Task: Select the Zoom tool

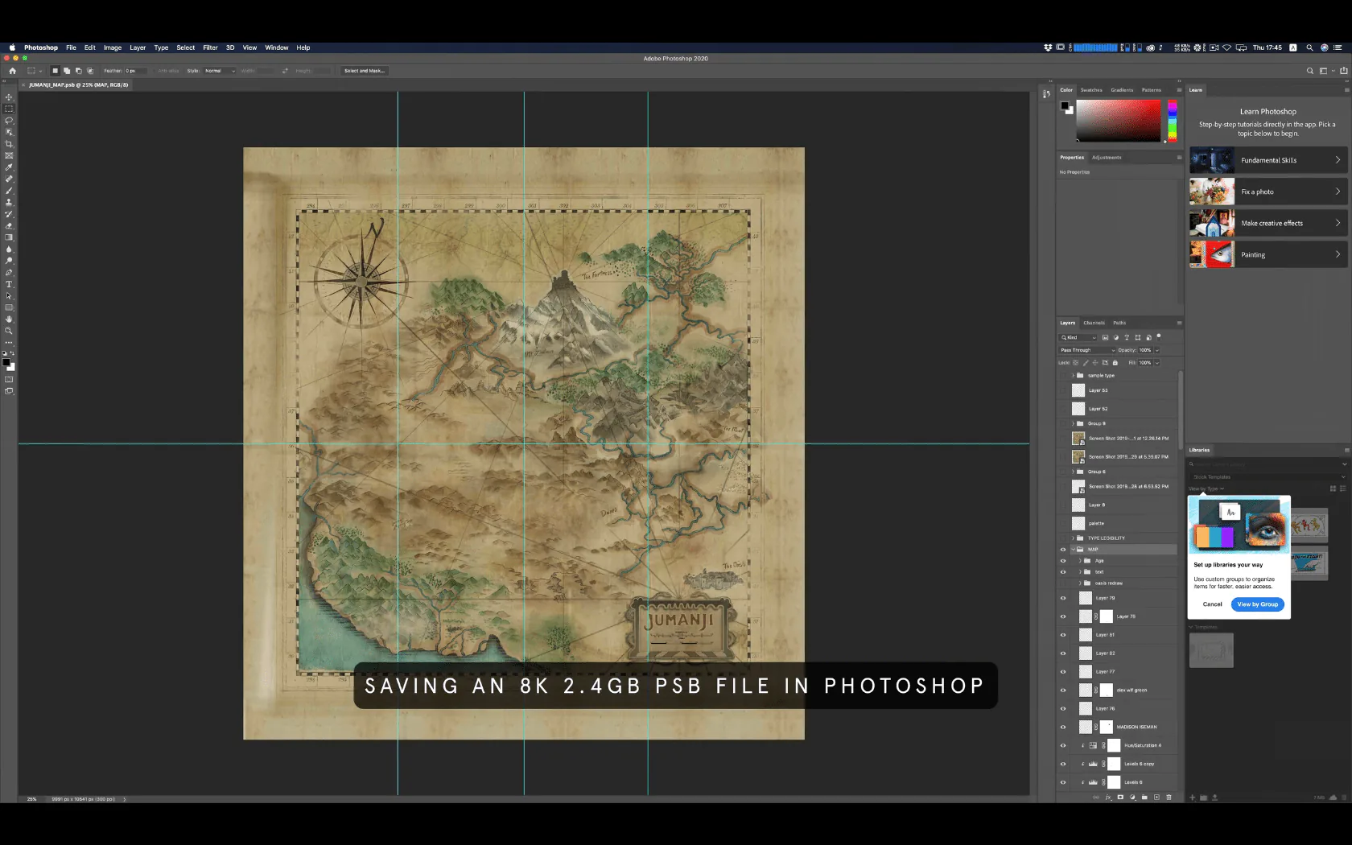Action: [9, 331]
